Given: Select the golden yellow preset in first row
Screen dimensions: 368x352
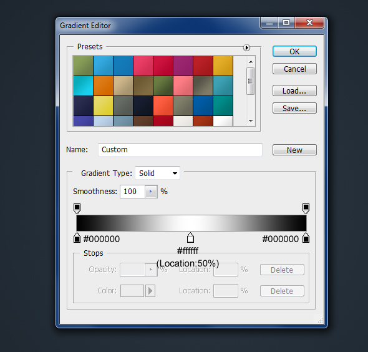Looking at the screenshot, I should 223,66.
